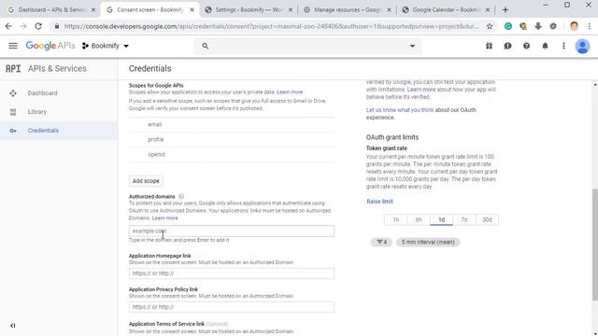Click the 5 min interval (mean) chip
The image size is (598, 336).
pyautogui.click(x=428, y=242)
